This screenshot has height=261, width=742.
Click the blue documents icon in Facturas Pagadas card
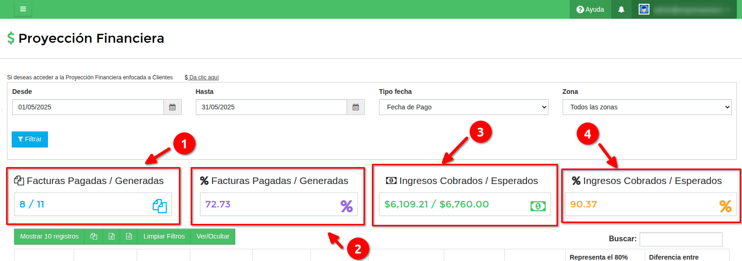point(160,206)
